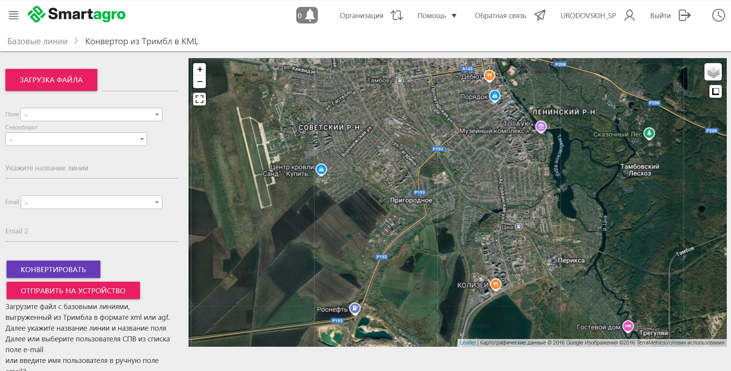Open the clock history icon
The height and width of the screenshot is (371, 731).
tap(718, 15)
